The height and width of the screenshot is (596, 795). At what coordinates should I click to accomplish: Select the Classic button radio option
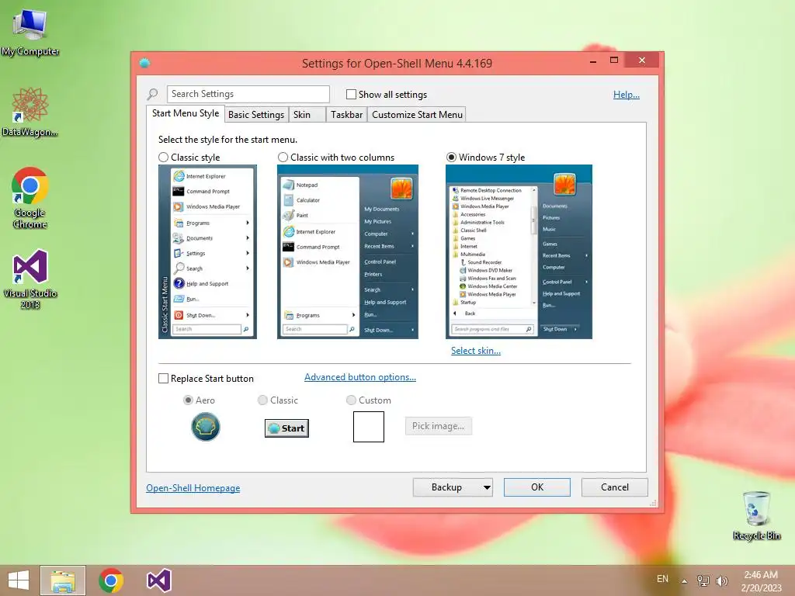click(x=262, y=400)
